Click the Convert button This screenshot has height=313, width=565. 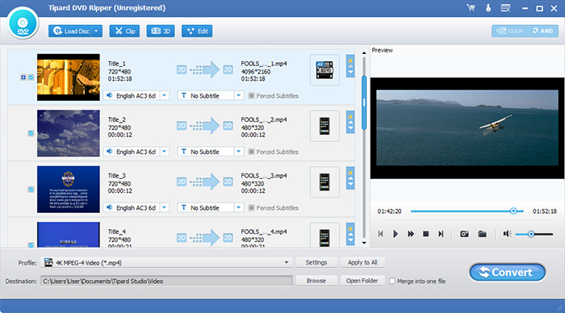[508, 273]
